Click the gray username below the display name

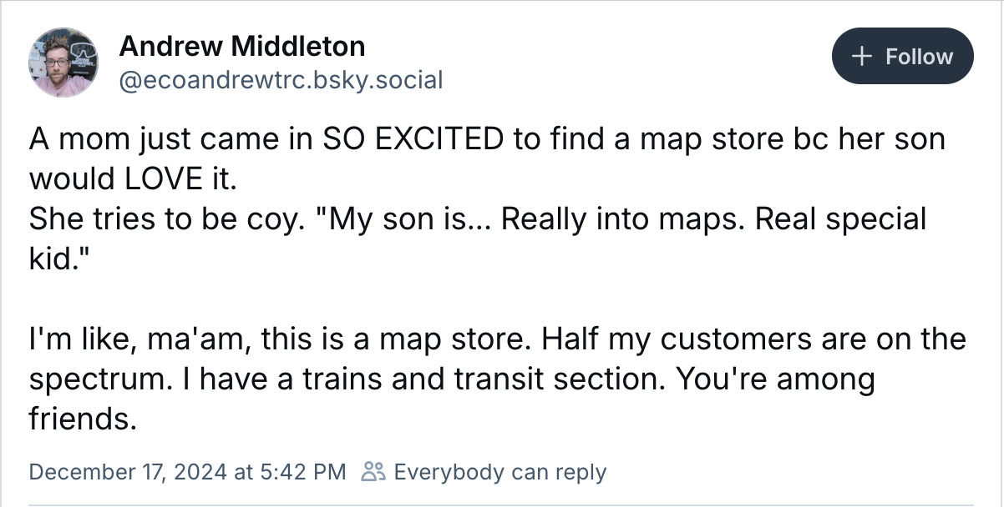(x=282, y=80)
